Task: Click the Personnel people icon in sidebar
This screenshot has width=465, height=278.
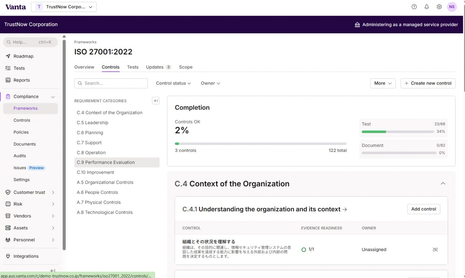Action: [x=8, y=240]
